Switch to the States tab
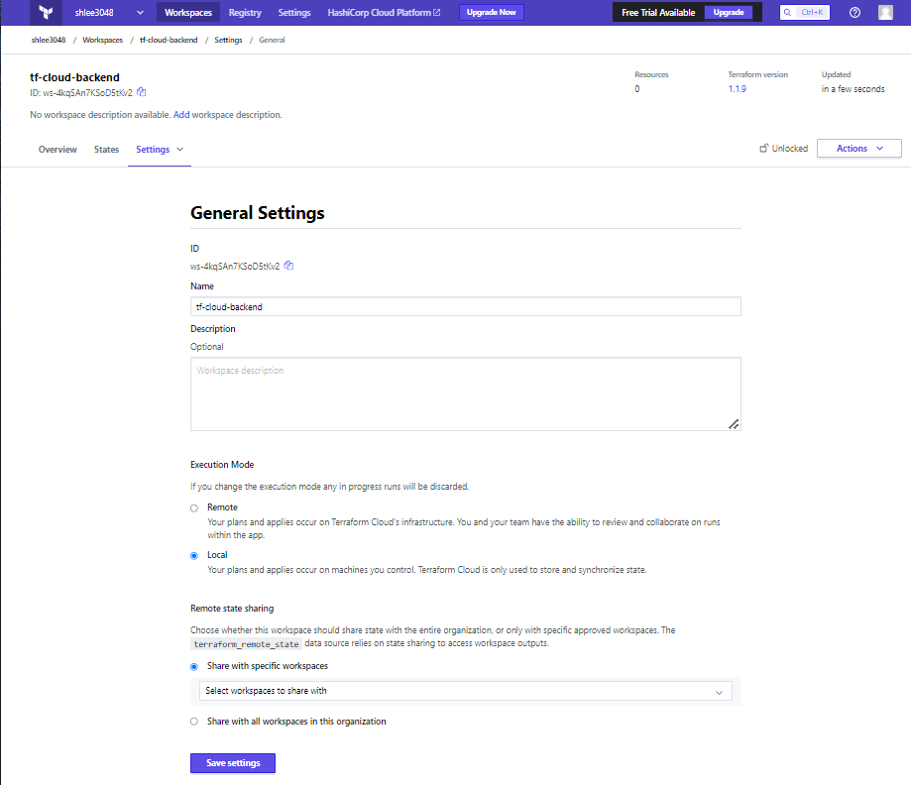Viewport: 911px width, 785px height. pyautogui.click(x=106, y=150)
